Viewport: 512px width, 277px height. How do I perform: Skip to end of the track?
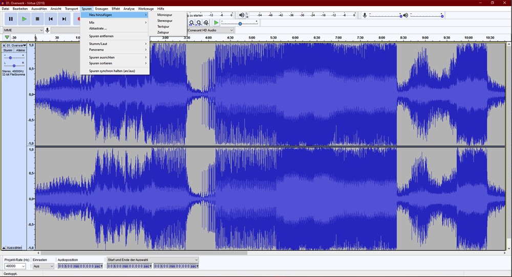point(64,19)
